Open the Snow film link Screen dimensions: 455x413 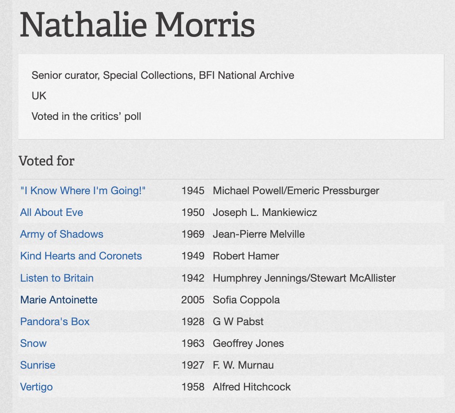point(33,343)
